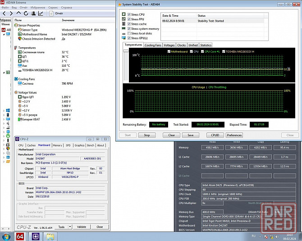
Task: Uncheck the Stress CPU checkbox
Action: tap(129, 15)
